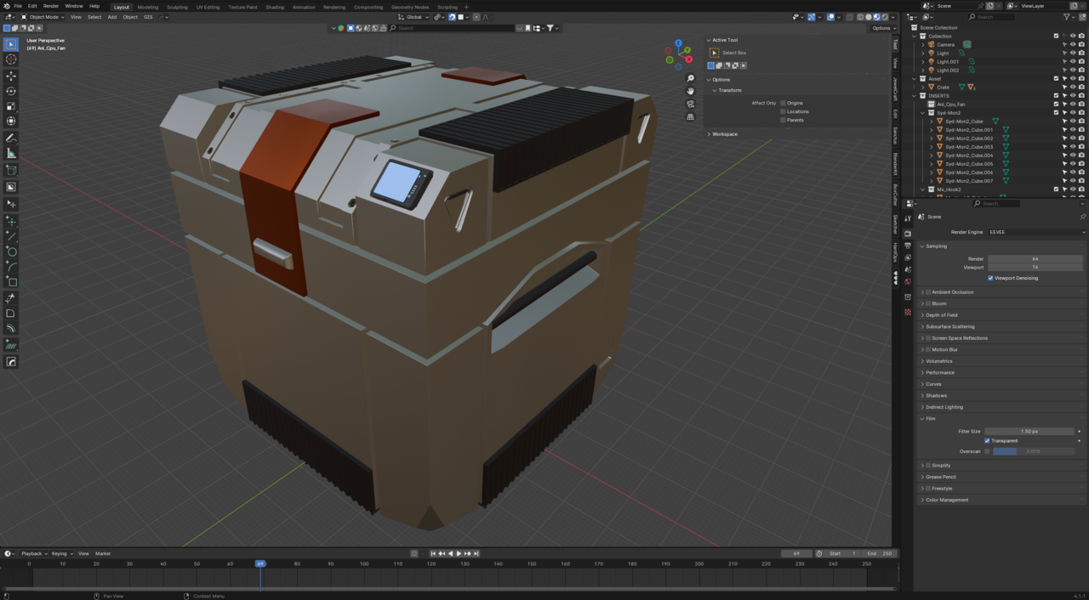Toggle camera view with the camera icon

(690, 104)
